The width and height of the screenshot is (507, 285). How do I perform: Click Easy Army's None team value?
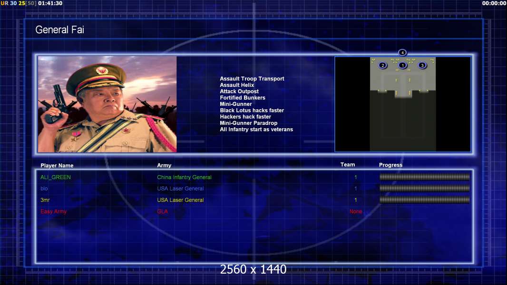click(x=355, y=211)
